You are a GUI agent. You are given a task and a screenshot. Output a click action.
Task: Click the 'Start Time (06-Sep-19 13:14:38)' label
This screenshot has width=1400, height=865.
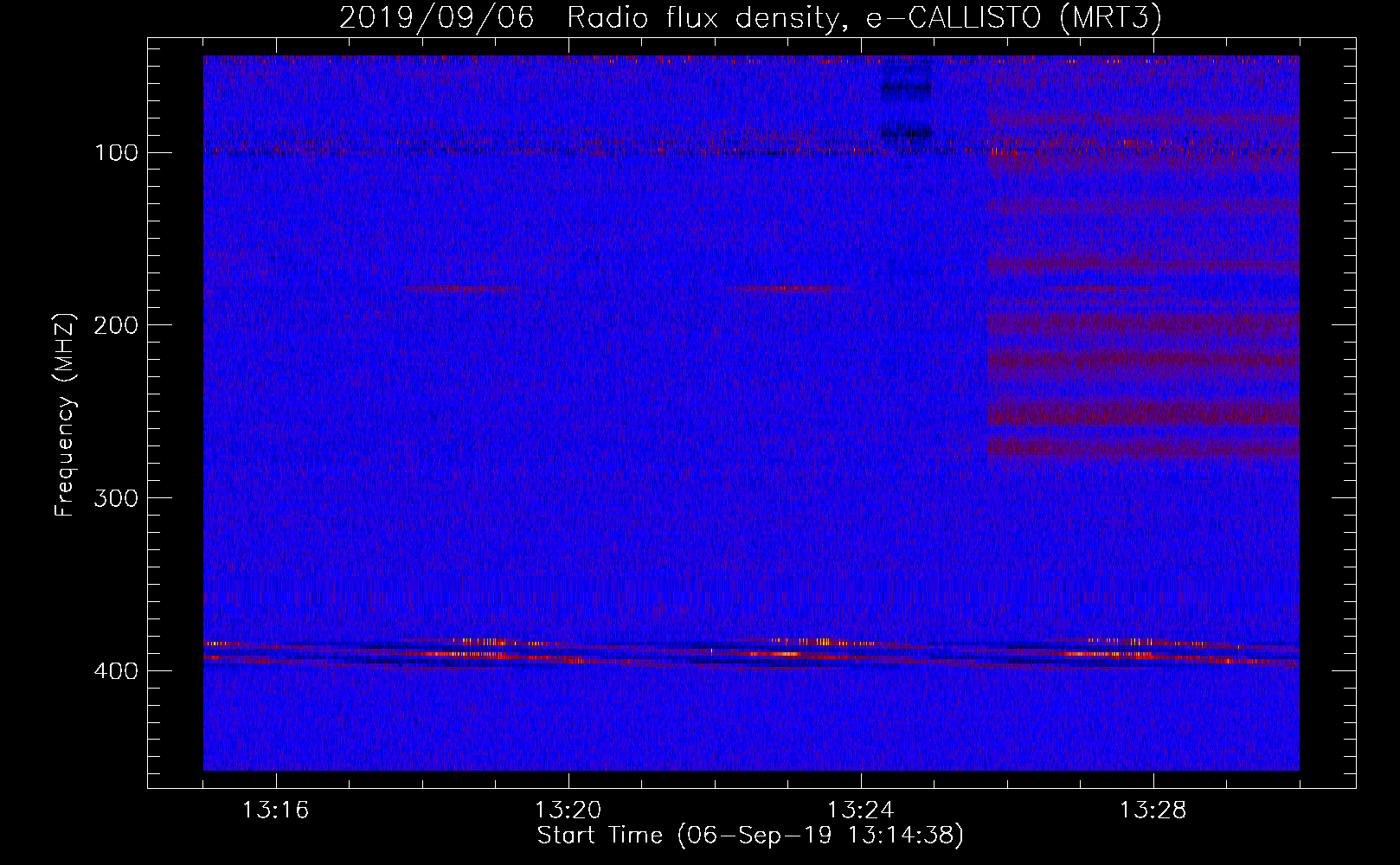point(750,836)
